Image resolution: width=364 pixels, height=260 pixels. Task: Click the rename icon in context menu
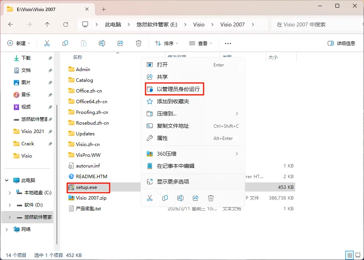tap(180, 198)
